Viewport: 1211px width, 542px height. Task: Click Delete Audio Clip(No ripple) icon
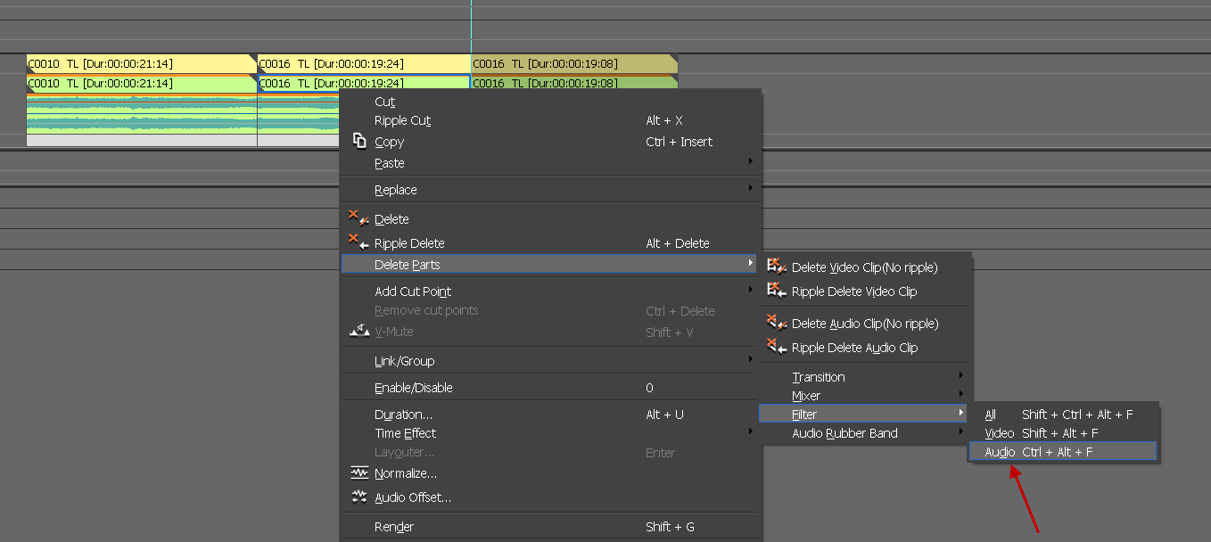pyautogui.click(x=777, y=324)
